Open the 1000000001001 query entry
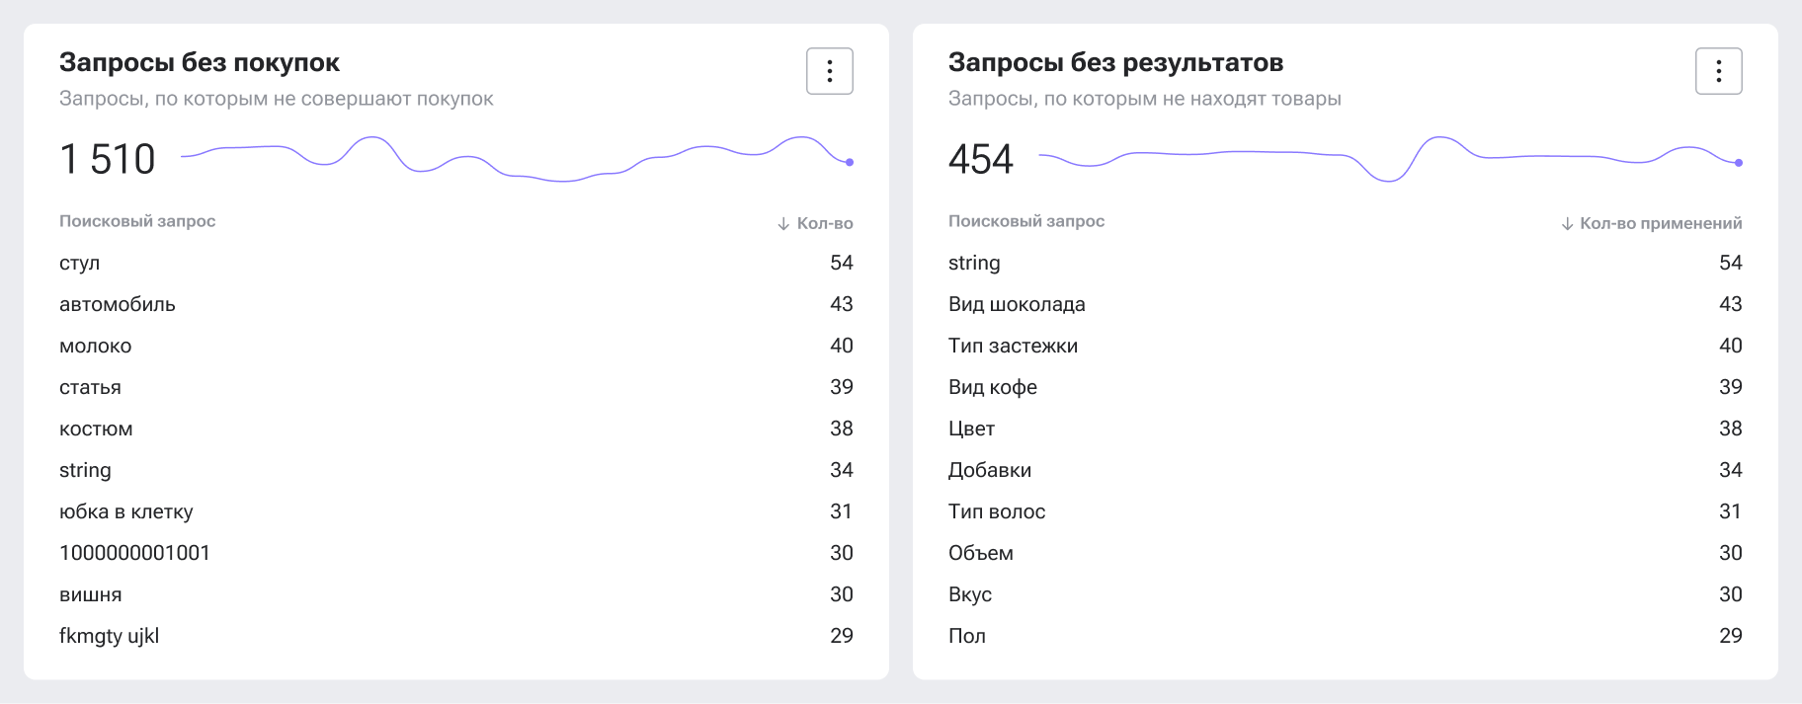 pyautogui.click(x=134, y=554)
